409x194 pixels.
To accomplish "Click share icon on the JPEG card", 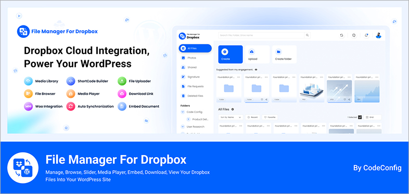I will (x=349, y=100).
